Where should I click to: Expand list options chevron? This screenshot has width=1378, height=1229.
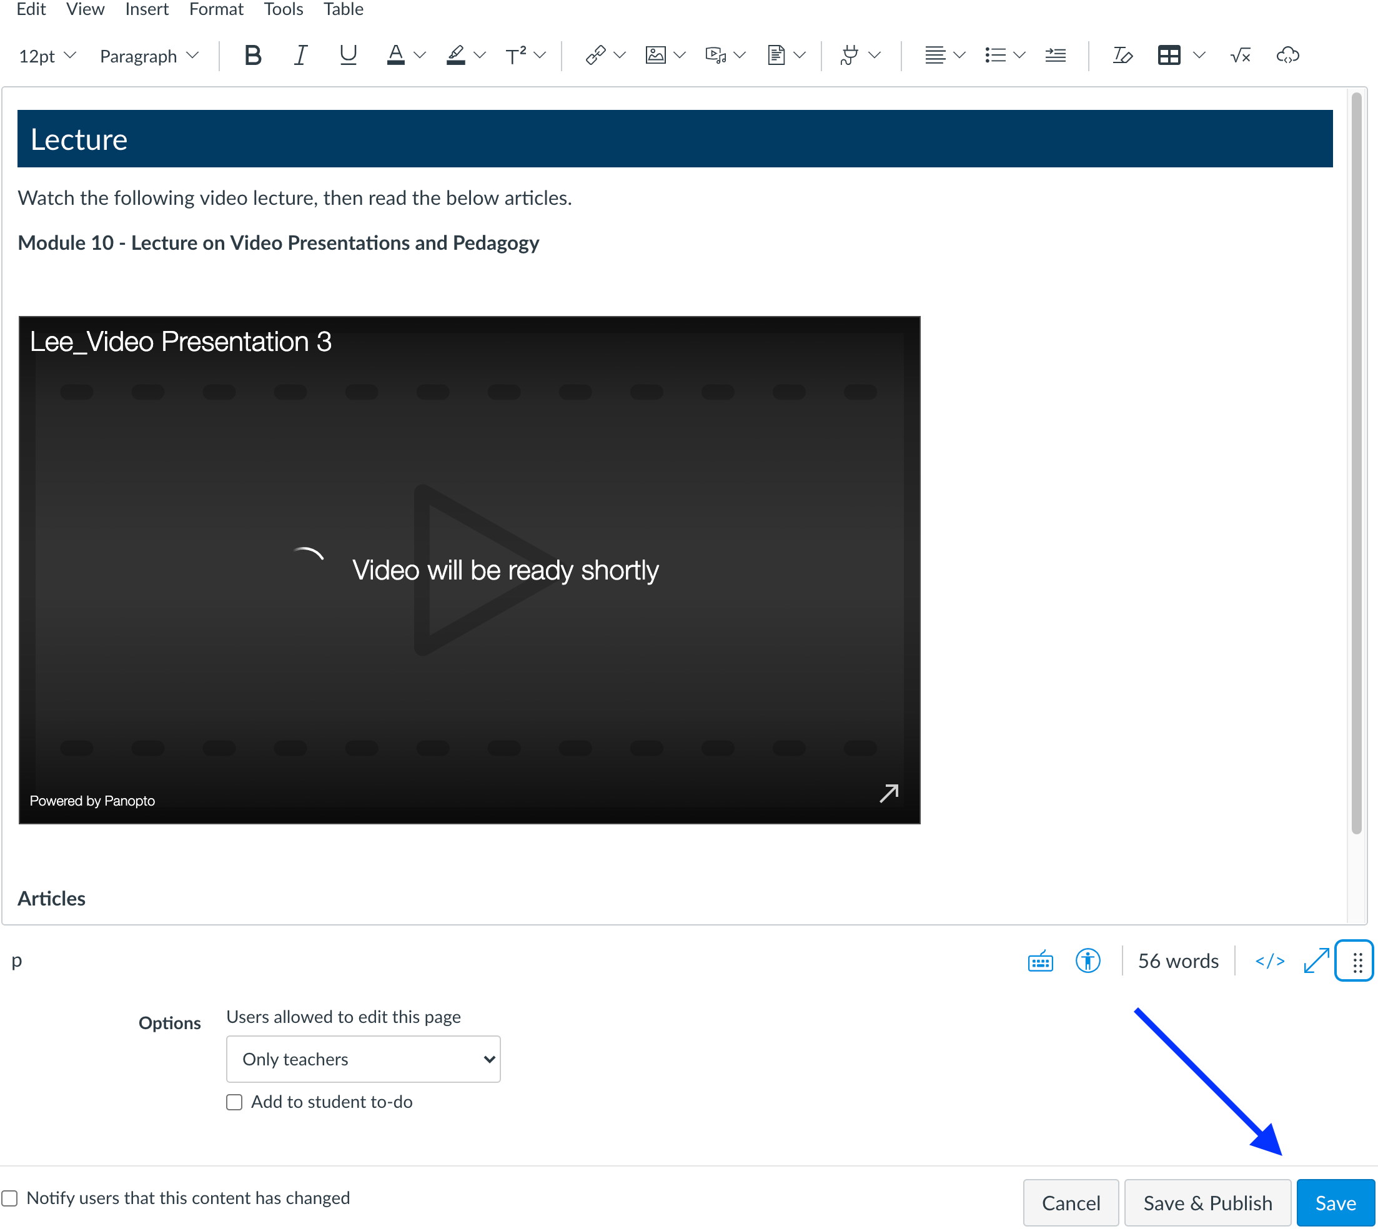(x=1019, y=56)
